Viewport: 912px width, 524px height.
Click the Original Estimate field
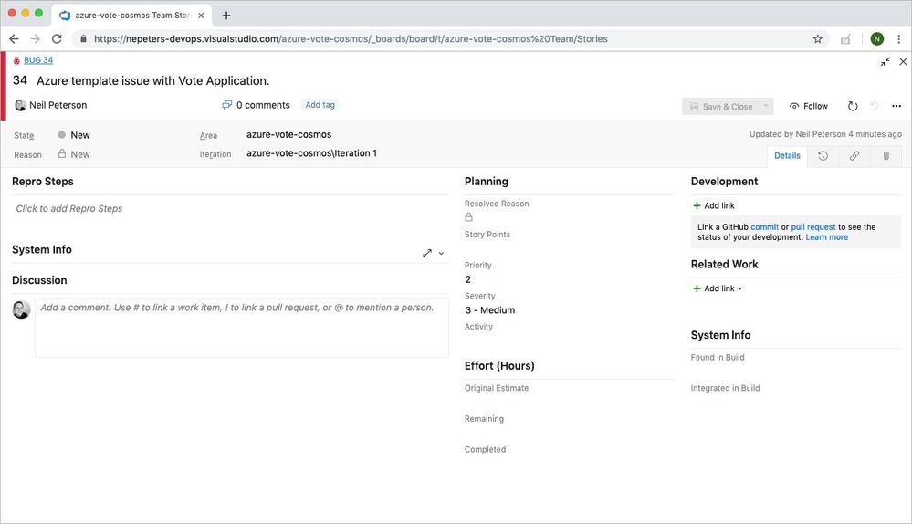click(569, 403)
